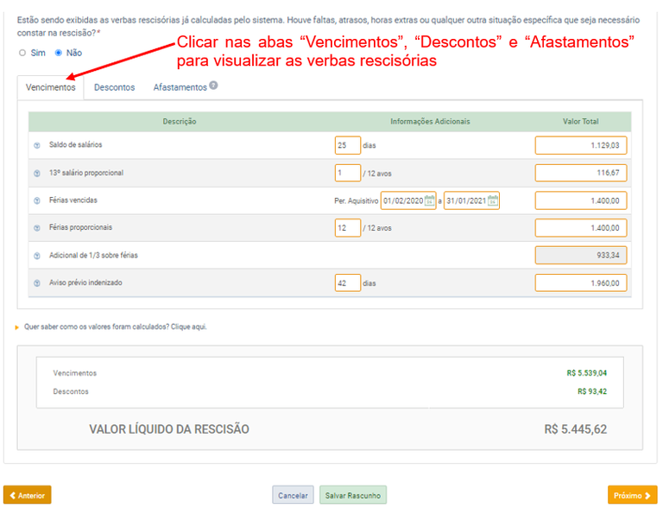Click 'VALOR LÍQUIDO DA RESCISÃO' label
Screen dimensions: 663x508
(169, 429)
